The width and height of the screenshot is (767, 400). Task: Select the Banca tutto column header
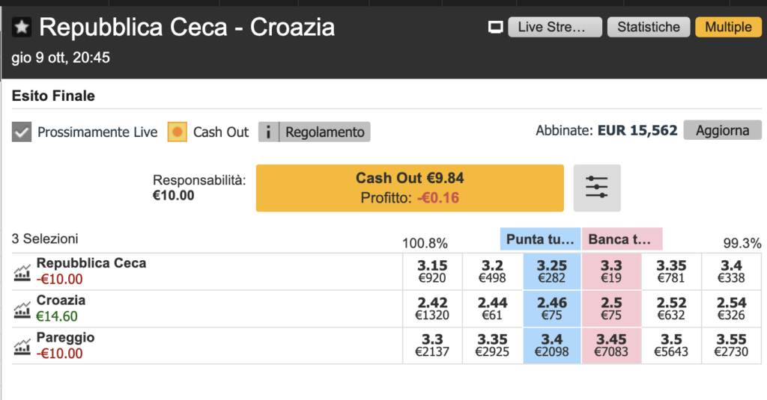pos(622,239)
